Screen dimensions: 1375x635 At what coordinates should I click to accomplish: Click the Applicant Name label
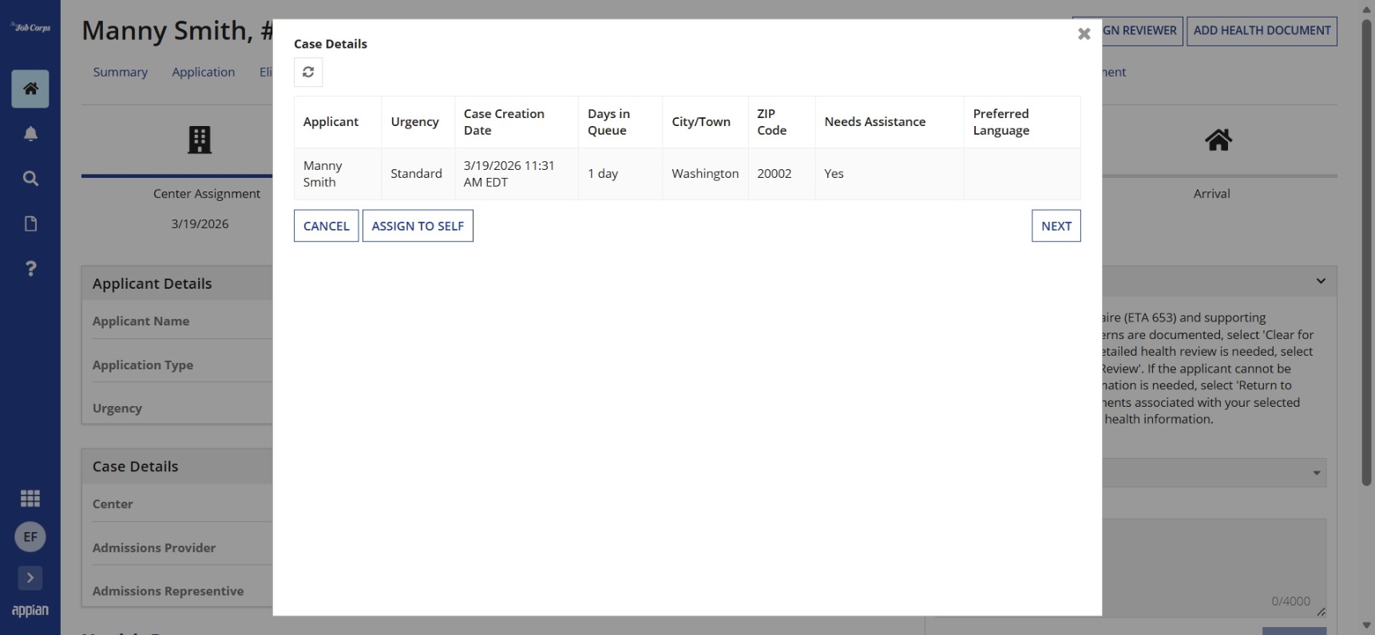[141, 321]
